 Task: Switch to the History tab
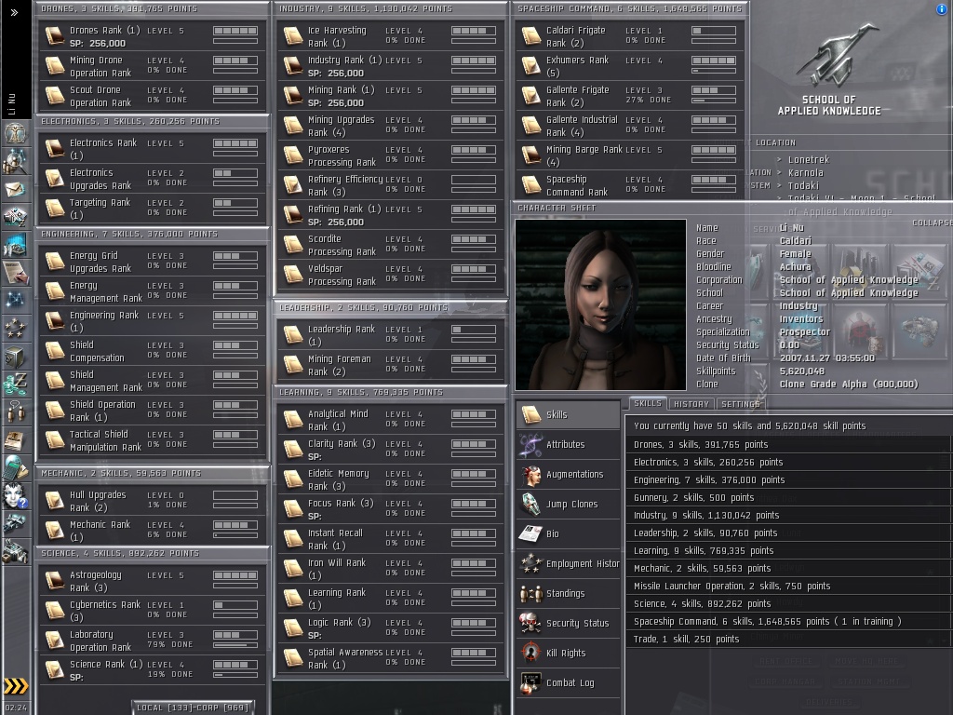[691, 404]
